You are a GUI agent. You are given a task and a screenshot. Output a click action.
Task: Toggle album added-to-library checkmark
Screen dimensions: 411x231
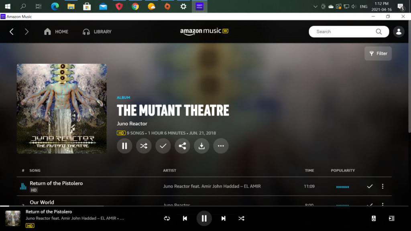tap(163, 146)
